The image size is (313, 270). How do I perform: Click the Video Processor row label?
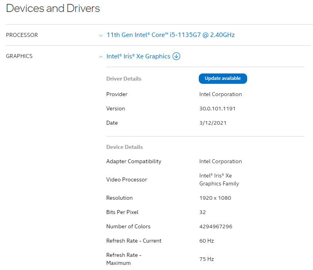[127, 179]
